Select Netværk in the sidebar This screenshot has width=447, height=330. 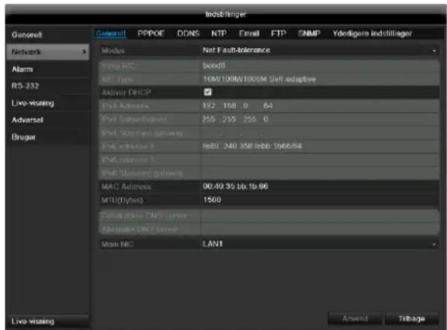pyautogui.click(x=47, y=52)
